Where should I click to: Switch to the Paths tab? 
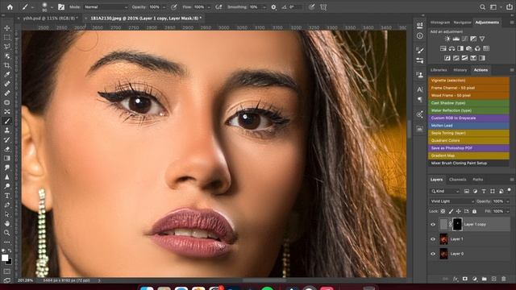pyautogui.click(x=477, y=180)
